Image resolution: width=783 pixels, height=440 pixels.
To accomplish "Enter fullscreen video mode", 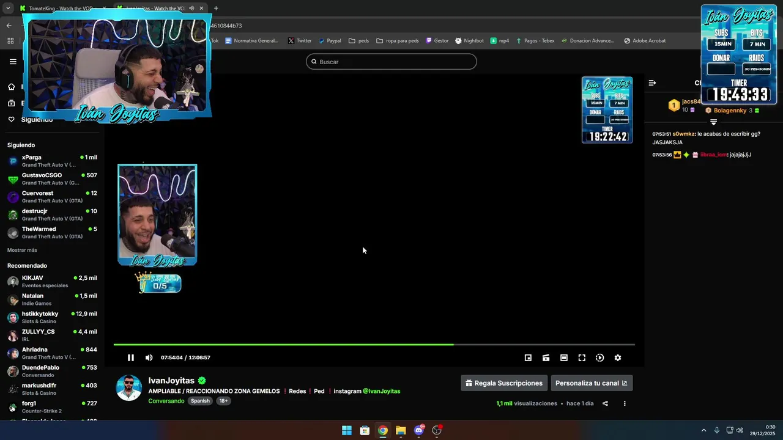I will click(582, 358).
